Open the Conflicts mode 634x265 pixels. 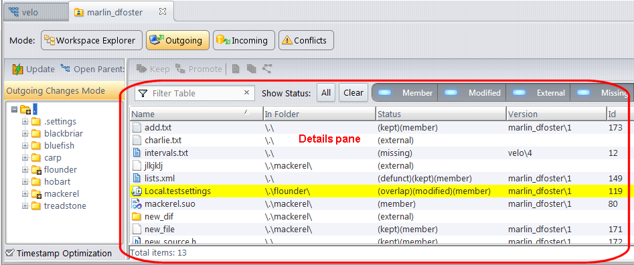[x=306, y=40]
